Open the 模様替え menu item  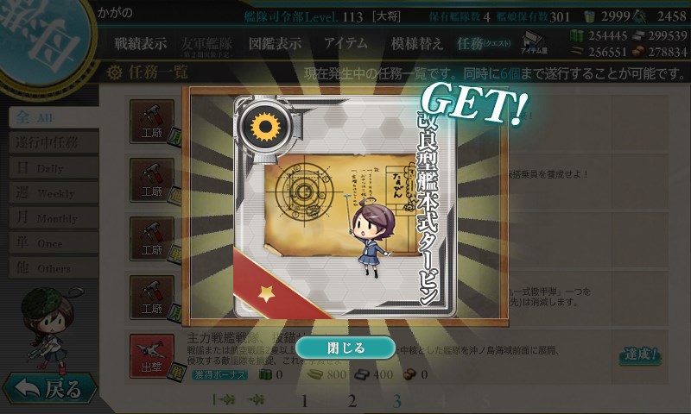click(x=416, y=43)
